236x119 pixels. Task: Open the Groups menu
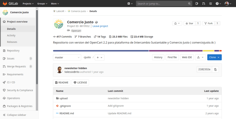pyautogui.click(x=42, y=4)
